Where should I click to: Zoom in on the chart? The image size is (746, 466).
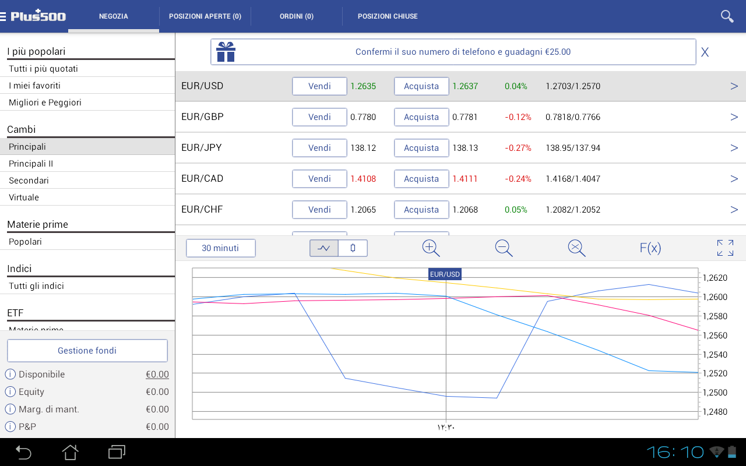coord(431,248)
